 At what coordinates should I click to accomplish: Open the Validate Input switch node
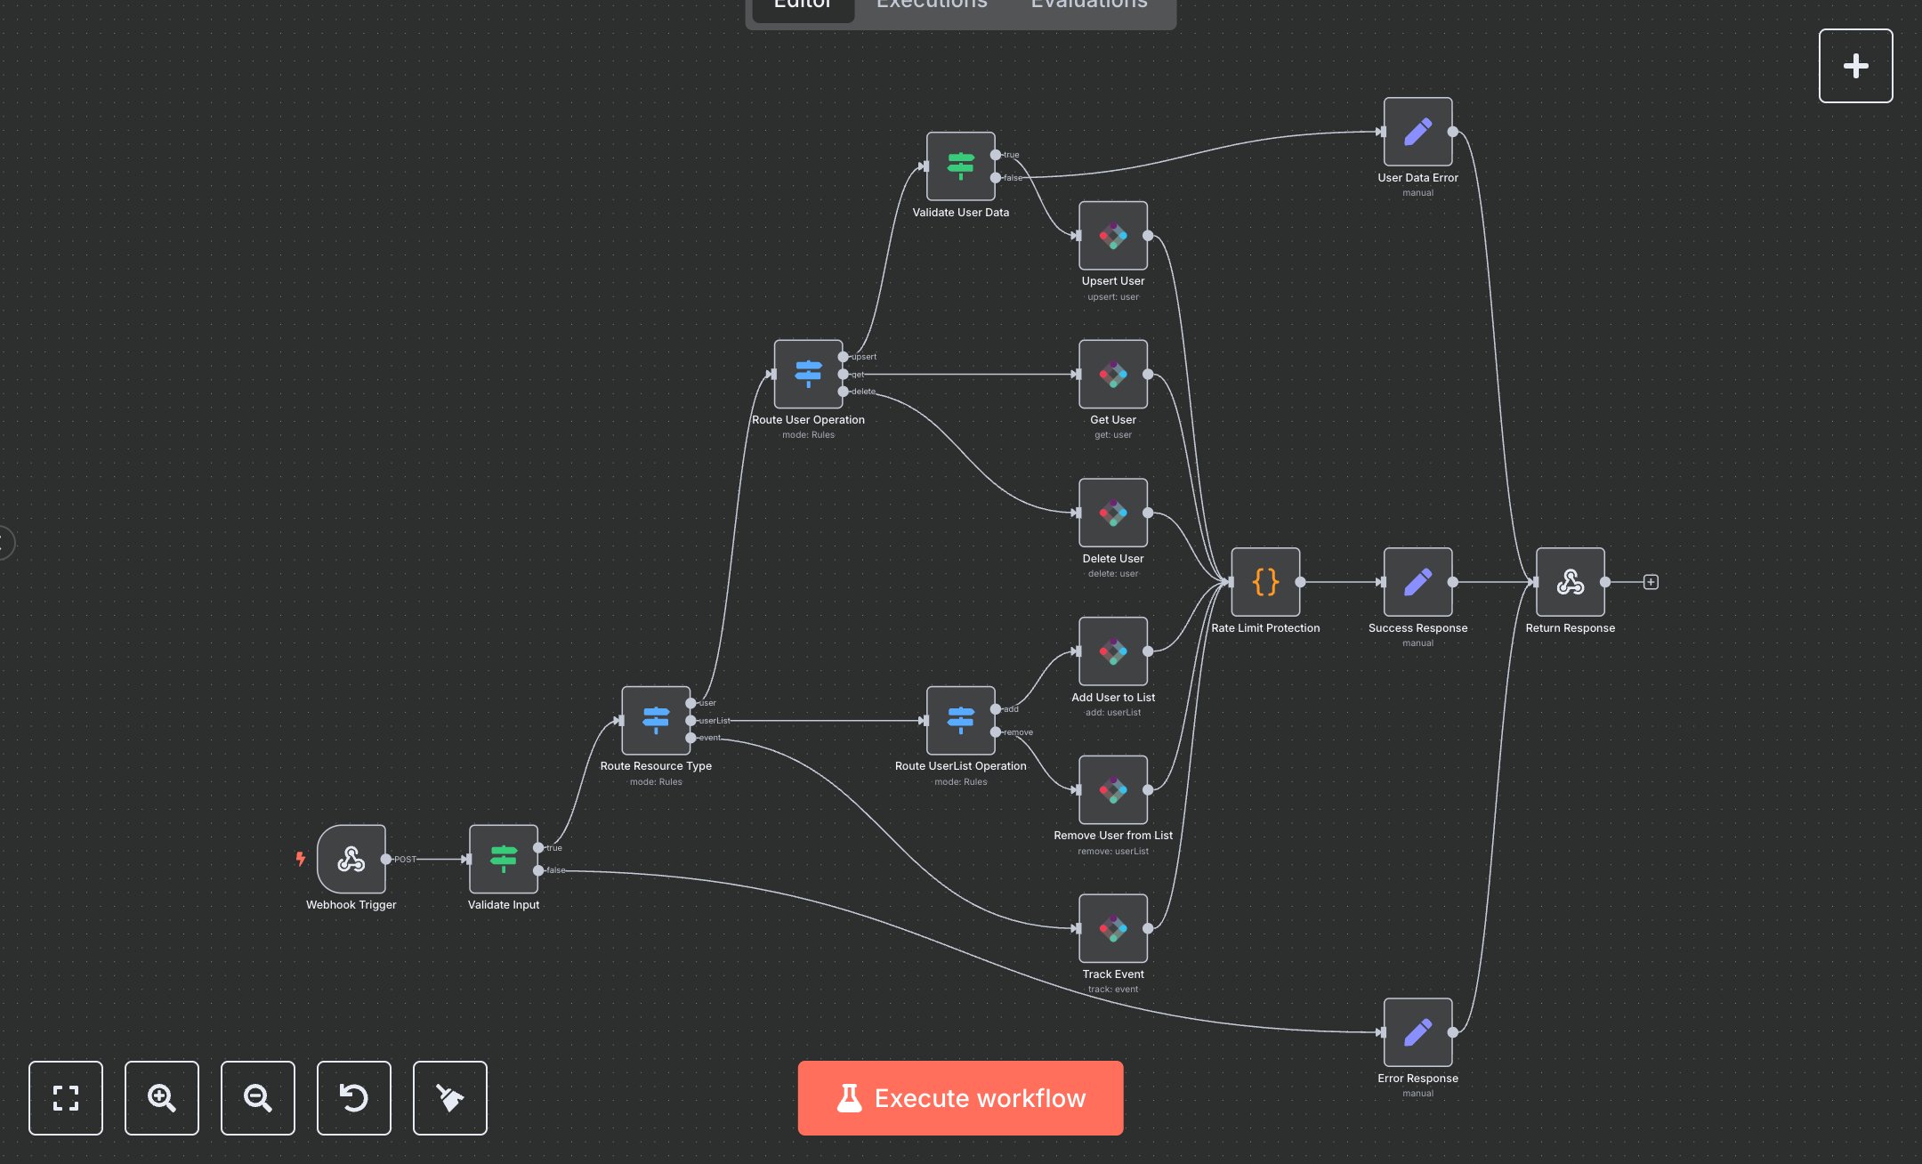504,858
